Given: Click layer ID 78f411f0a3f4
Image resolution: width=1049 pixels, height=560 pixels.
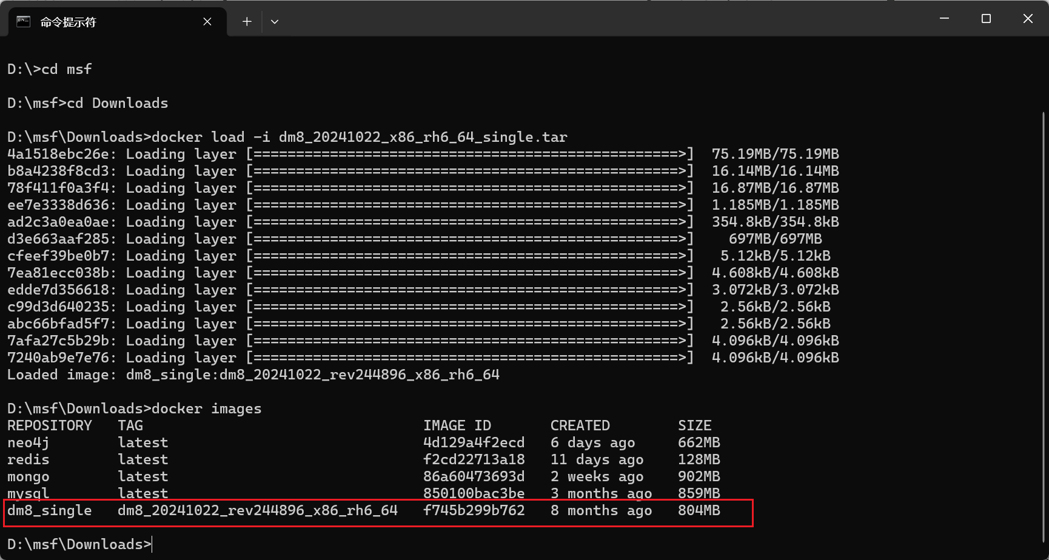Looking at the screenshot, I should (58, 188).
